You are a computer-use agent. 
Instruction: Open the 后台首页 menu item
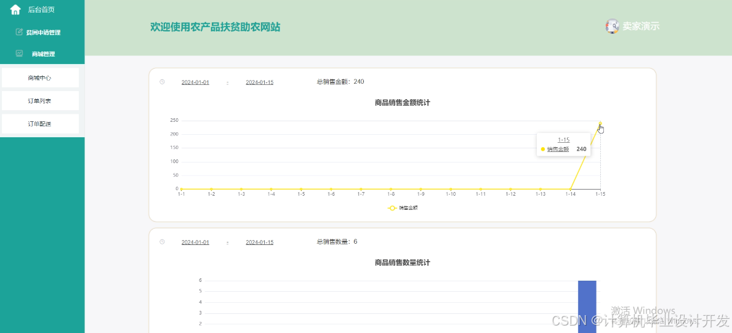point(42,9)
